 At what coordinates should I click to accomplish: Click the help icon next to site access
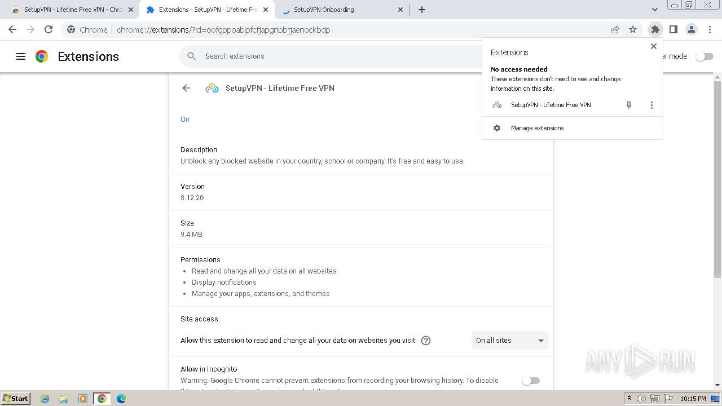pyautogui.click(x=426, y=341)
